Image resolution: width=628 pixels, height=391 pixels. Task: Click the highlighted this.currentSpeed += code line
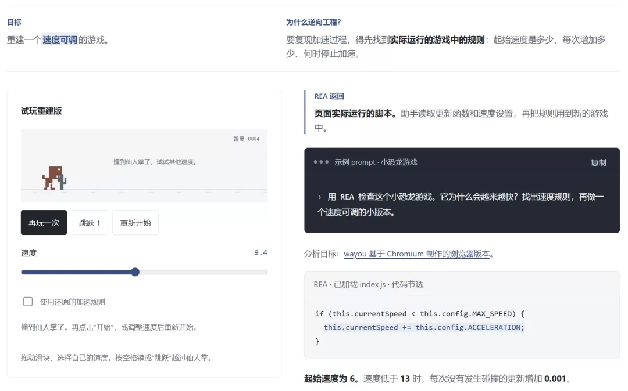point(424,328)
